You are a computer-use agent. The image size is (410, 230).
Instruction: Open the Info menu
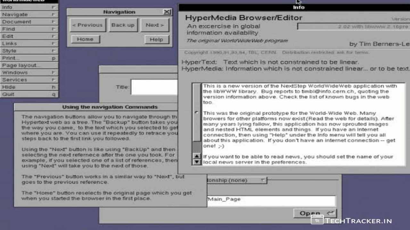pyautogui.click(x=29, y=7)
